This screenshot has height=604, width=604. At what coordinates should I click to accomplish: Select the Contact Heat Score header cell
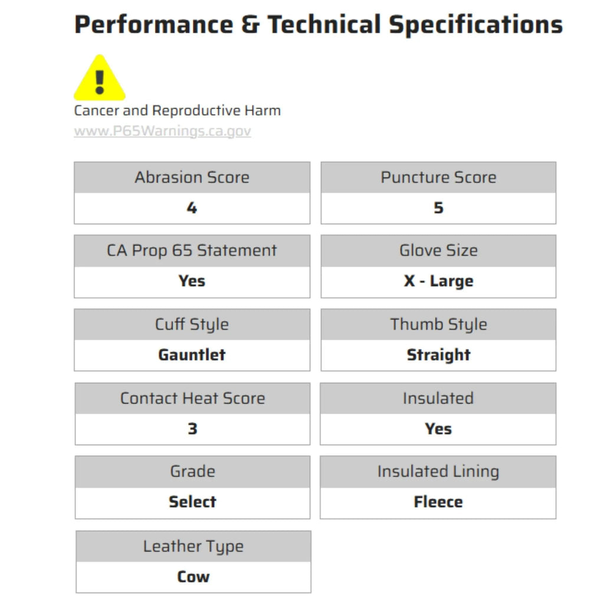pos(192,398)
